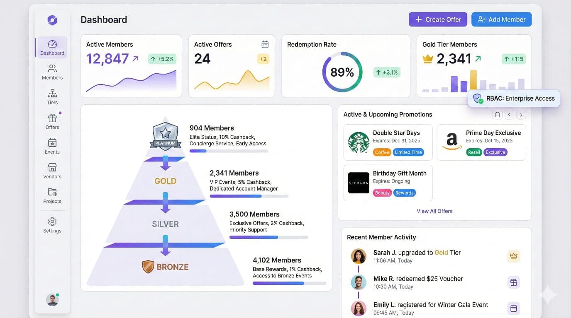The height and width of the screenshot is (318, 571).
Task: Click the Platinum tier progress bar
Action: (x=229, y=151)
